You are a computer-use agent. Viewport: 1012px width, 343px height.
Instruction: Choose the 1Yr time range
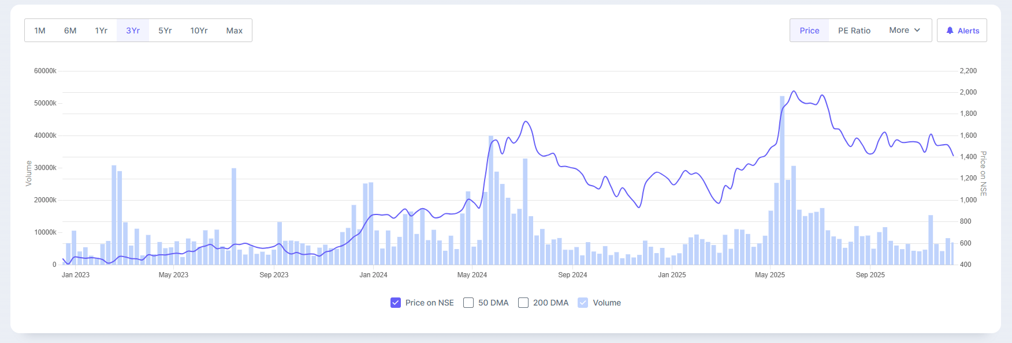click(101, 31)
